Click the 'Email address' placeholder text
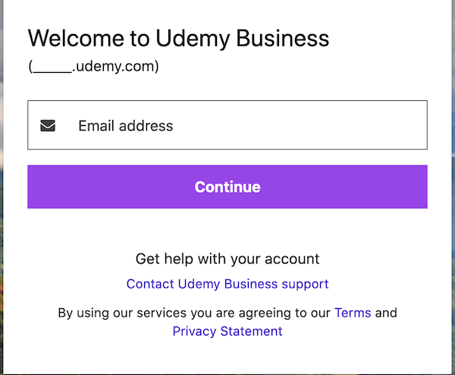The width and height of the screenshot is (455, 375). click(x=126, y=126)
